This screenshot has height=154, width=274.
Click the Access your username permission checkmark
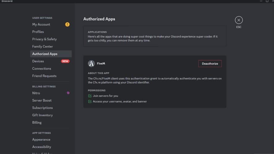90,102
